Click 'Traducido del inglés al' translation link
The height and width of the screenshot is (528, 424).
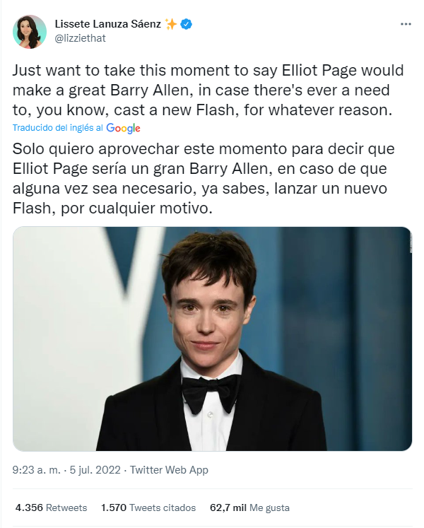pos(57,128)
